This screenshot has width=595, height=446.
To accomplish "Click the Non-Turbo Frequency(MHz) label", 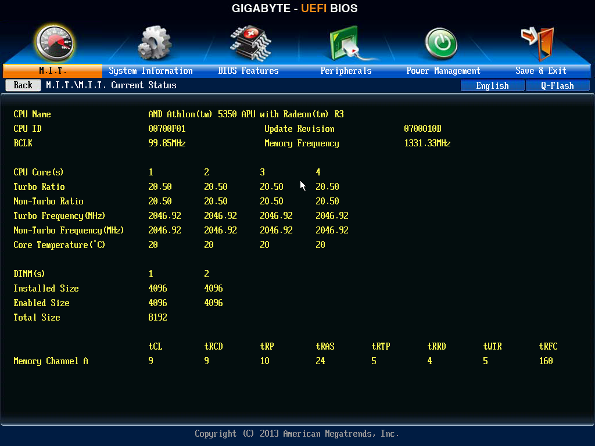I will coord(69,230).
